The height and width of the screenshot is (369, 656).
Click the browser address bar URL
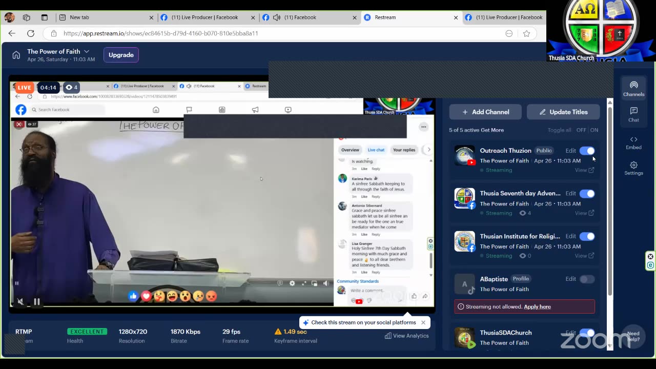coord(161,33)
